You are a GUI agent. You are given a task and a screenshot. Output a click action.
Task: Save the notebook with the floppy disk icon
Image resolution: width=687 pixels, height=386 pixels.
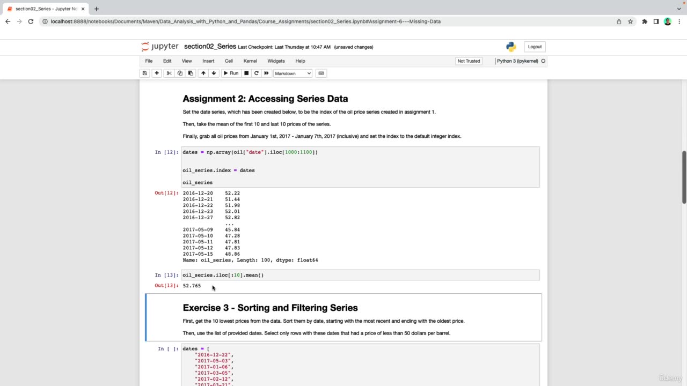point(144,73)
